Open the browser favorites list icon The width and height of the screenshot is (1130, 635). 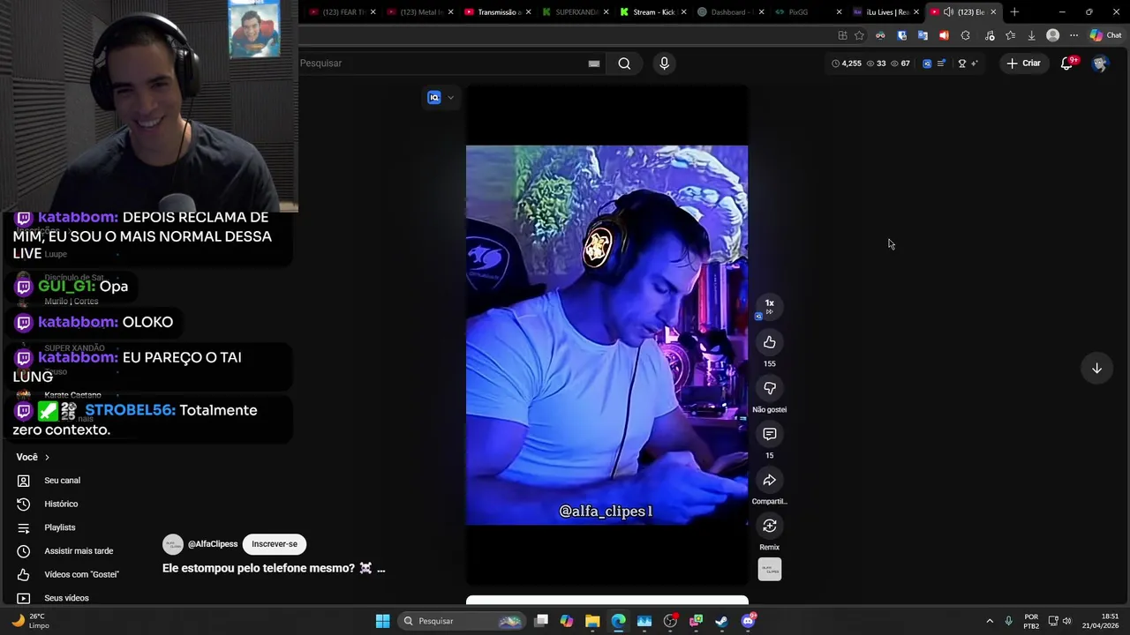point(1010,35)
